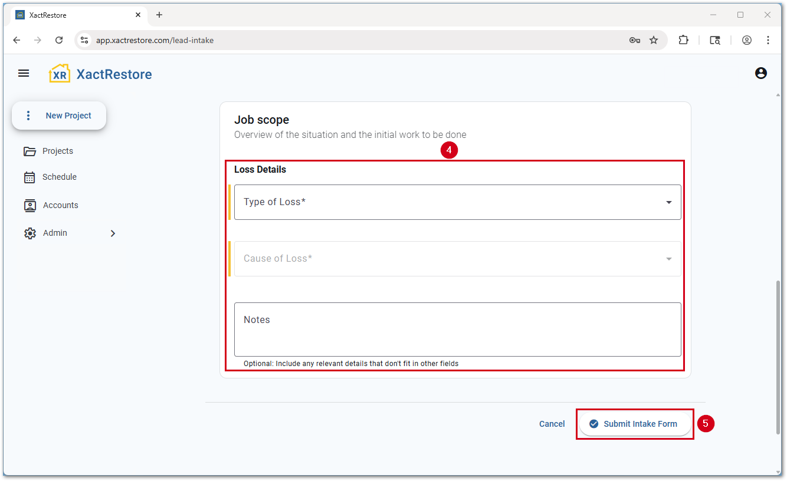Open the Cause of Loss dropdown

(x=457, y=259)
